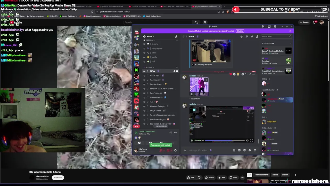
Task: Open the general text channel
Action: [160, 44]
